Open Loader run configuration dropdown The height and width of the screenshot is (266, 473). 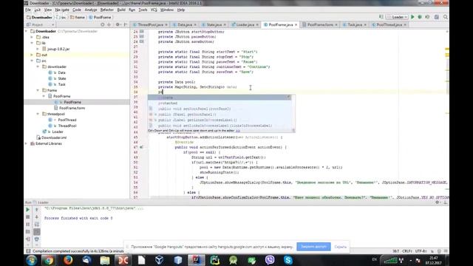[398, 17]
